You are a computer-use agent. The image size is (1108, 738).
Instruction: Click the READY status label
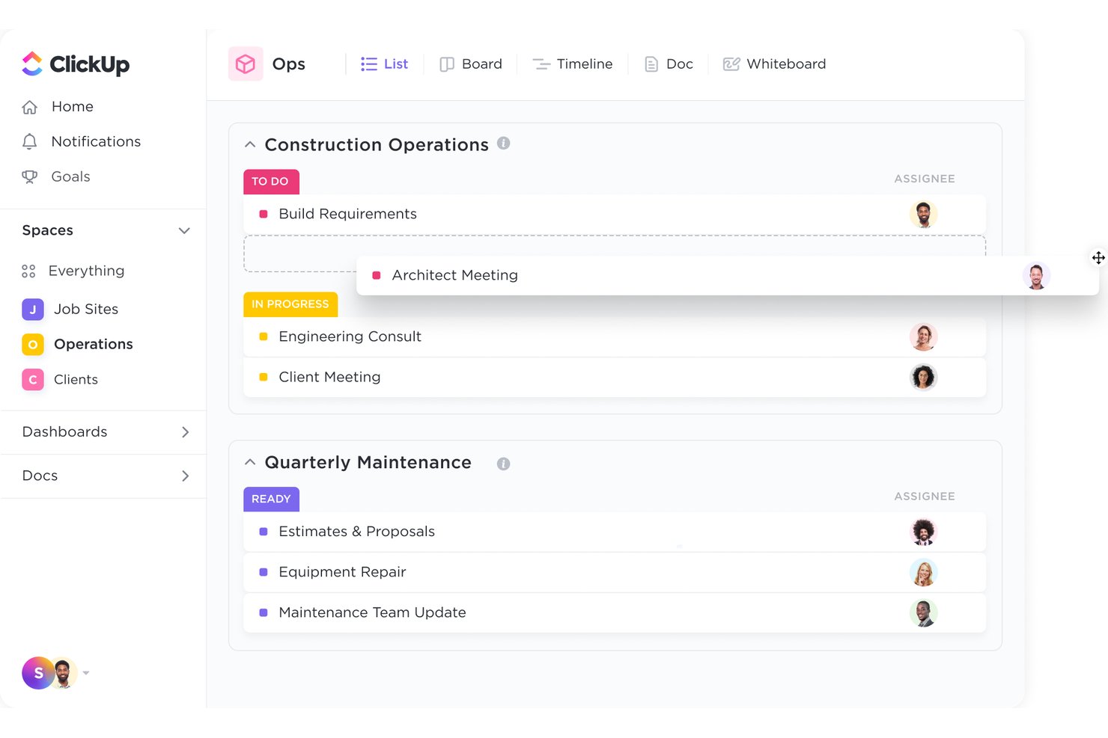271,499
